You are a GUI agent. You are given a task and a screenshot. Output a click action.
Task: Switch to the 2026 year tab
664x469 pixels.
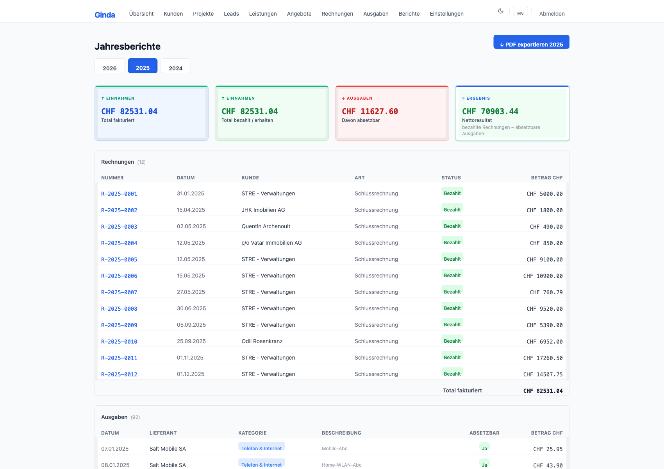[110, 66]
